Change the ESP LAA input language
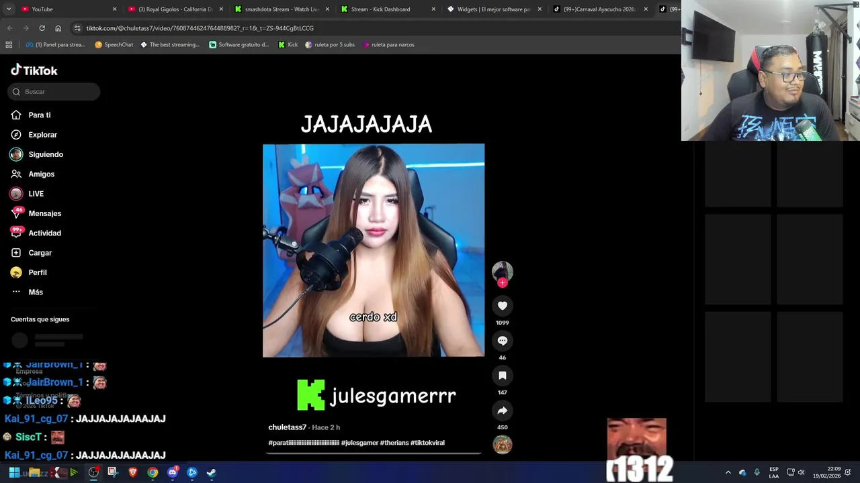The width and height of the screenshot is (860, 483). coord(774,472)
